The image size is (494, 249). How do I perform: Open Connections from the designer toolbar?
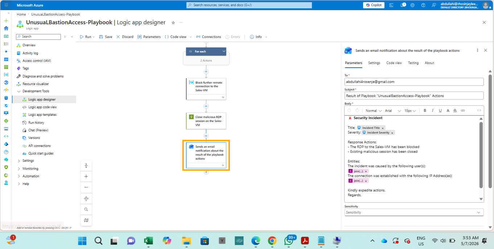pos(209,37)
